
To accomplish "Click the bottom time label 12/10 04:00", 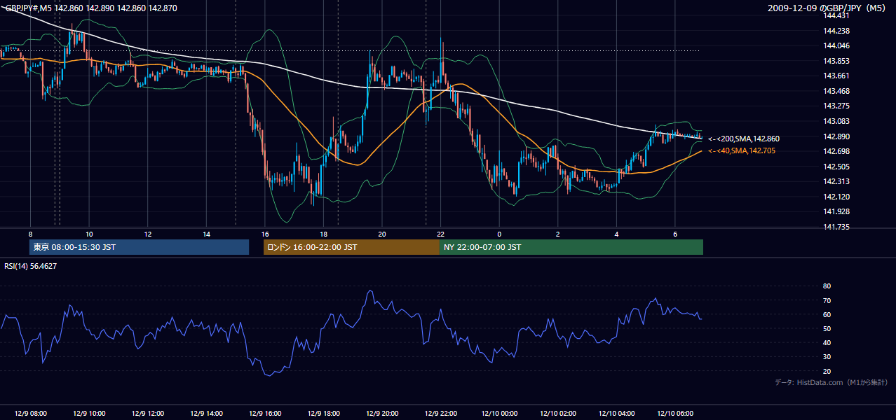I will tap(616, 414).
